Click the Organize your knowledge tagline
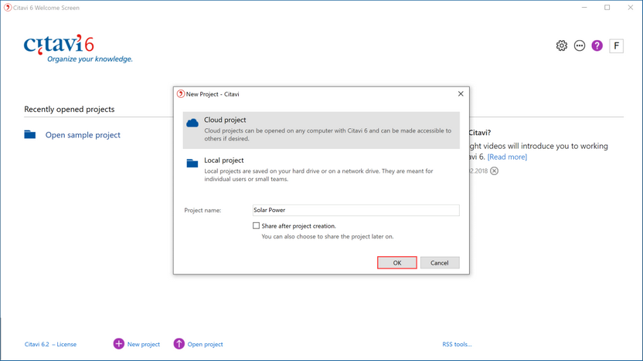This screenshot has width=643, height=361. coord(90,59)
